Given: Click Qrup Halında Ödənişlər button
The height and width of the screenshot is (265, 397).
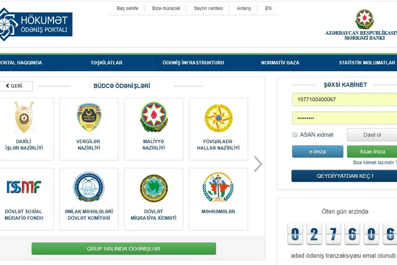Looking at the screenshot, I should point(124,249).
